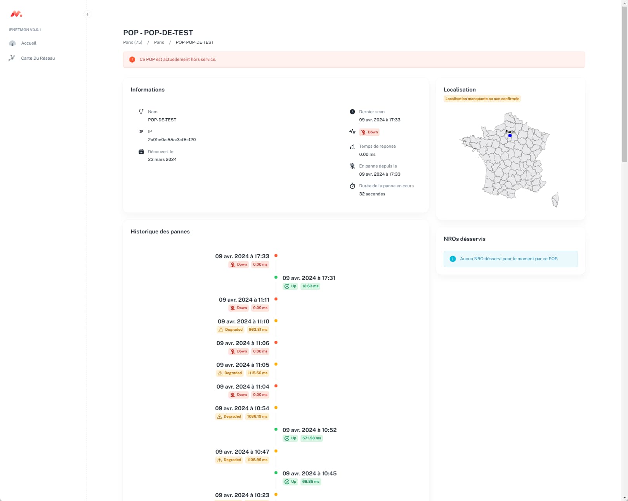The image size is (628, 501).
Task: Click the Up badge on the 10:52 entry
Action: (290, 438)
